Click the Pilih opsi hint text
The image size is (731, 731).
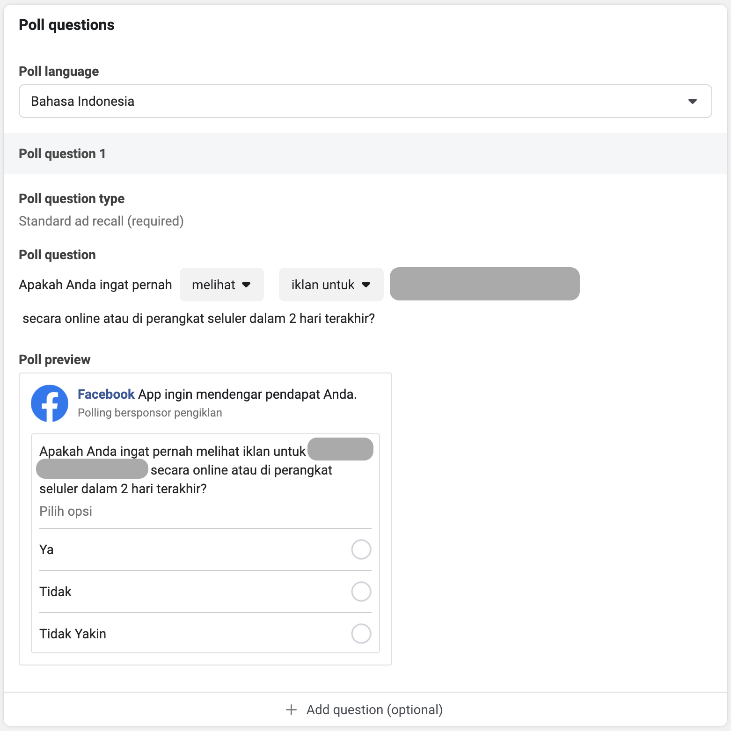pyautogui.click(x=66, y=511)
